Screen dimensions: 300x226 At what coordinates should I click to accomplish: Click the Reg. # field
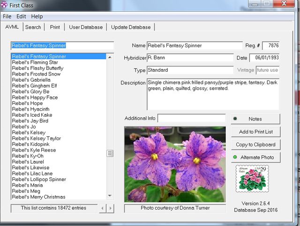(270, 45)
